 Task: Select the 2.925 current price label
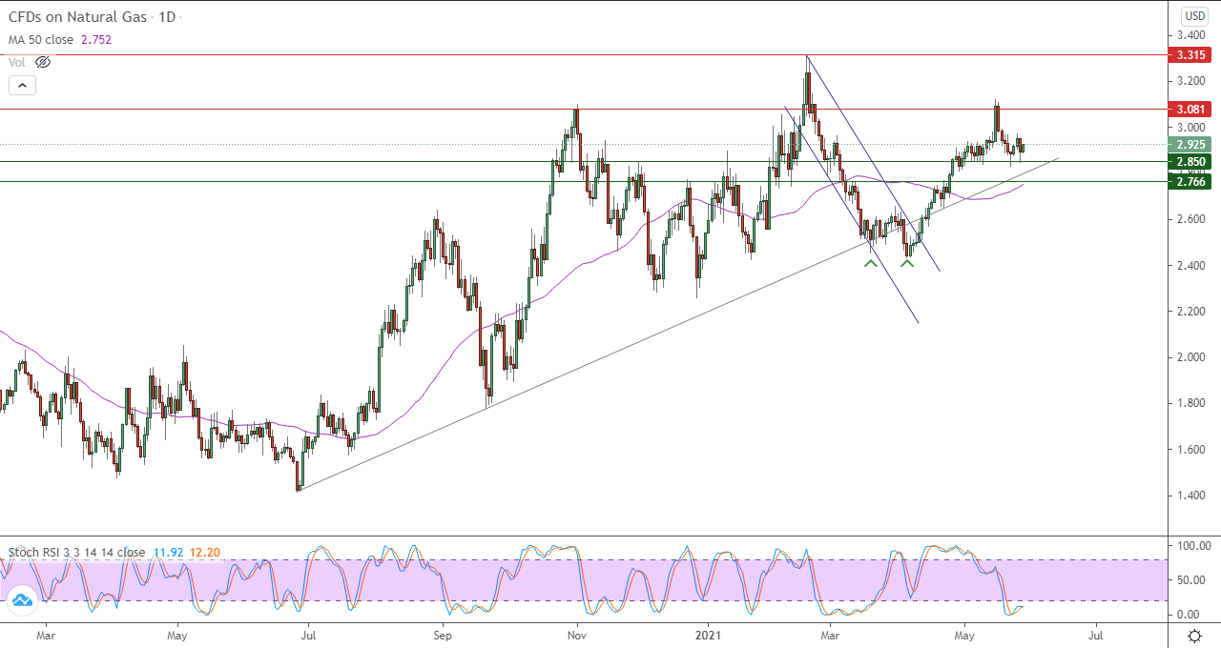pos(1191,145)
